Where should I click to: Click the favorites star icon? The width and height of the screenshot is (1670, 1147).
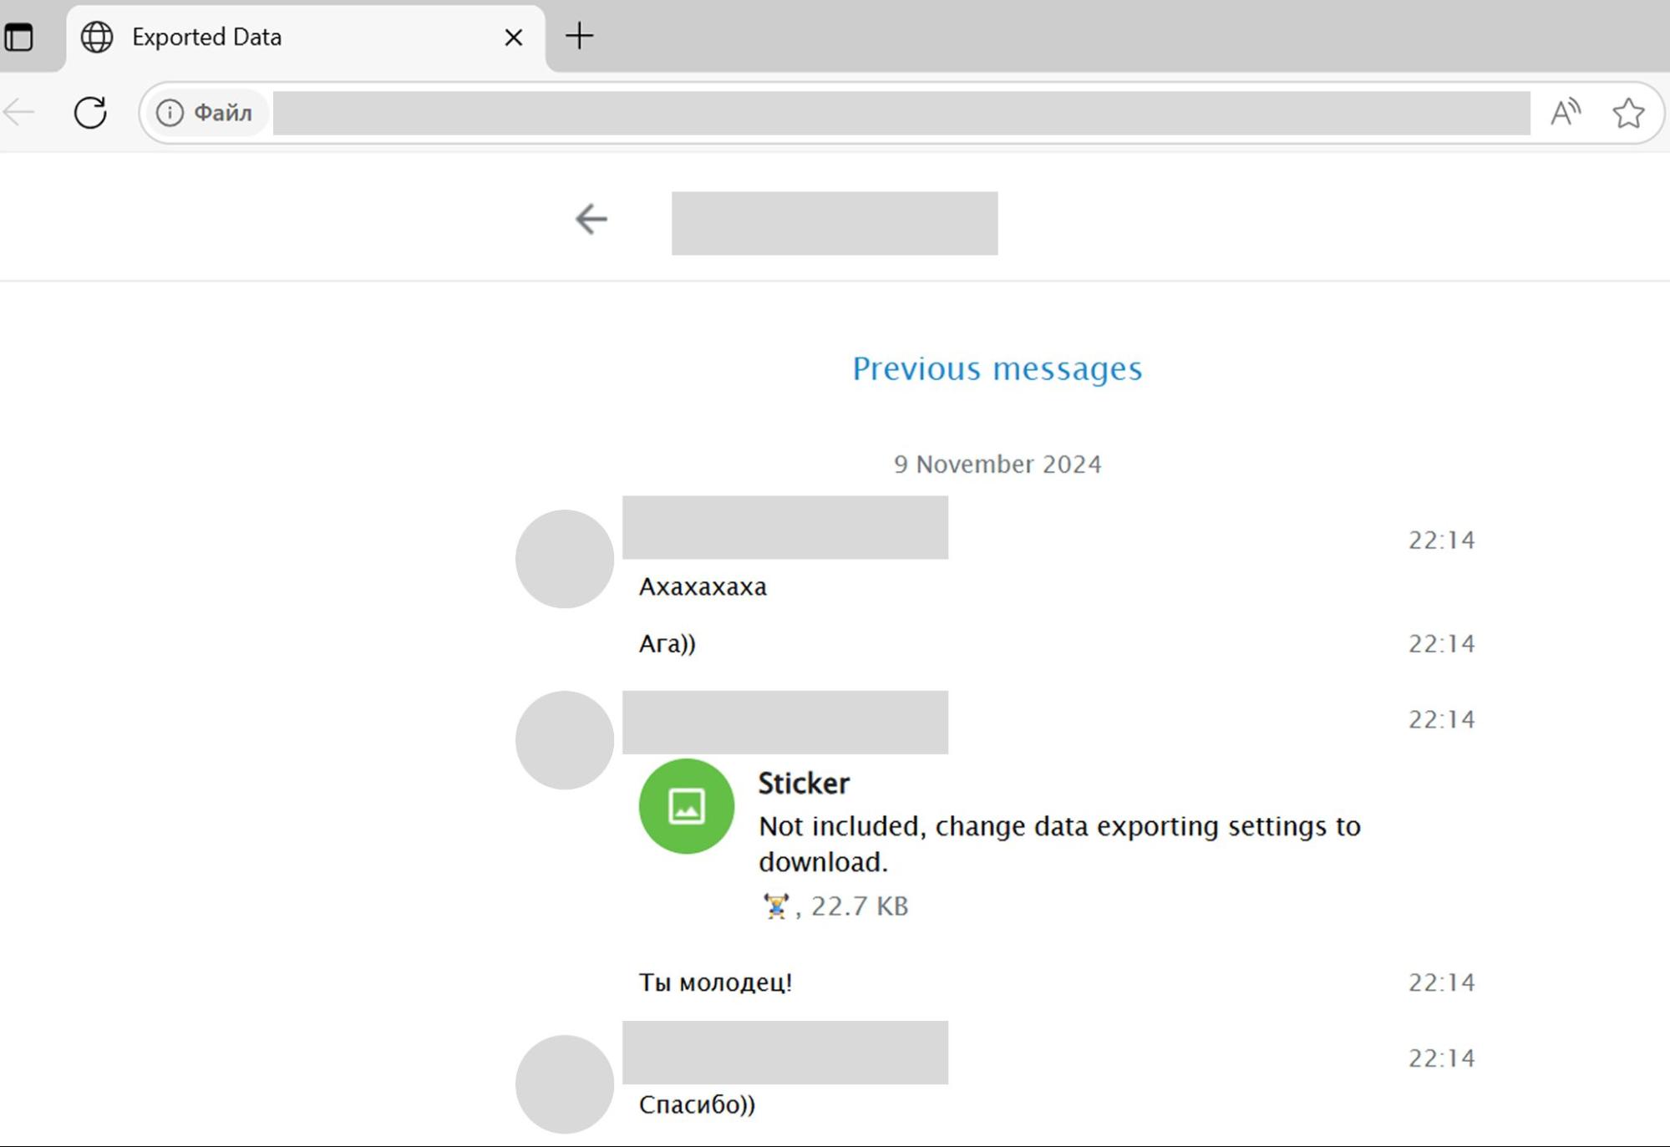1627,112
